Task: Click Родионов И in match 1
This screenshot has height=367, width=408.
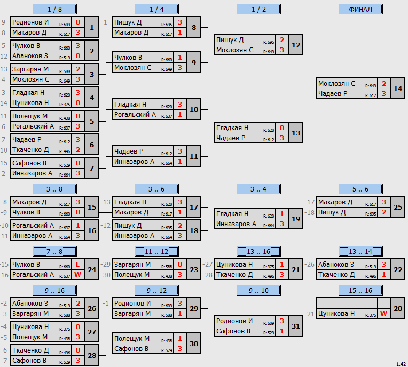Action: [x=30, y=22]
